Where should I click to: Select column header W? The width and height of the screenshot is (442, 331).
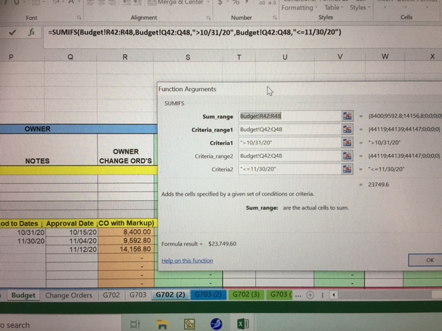(385, 57)
